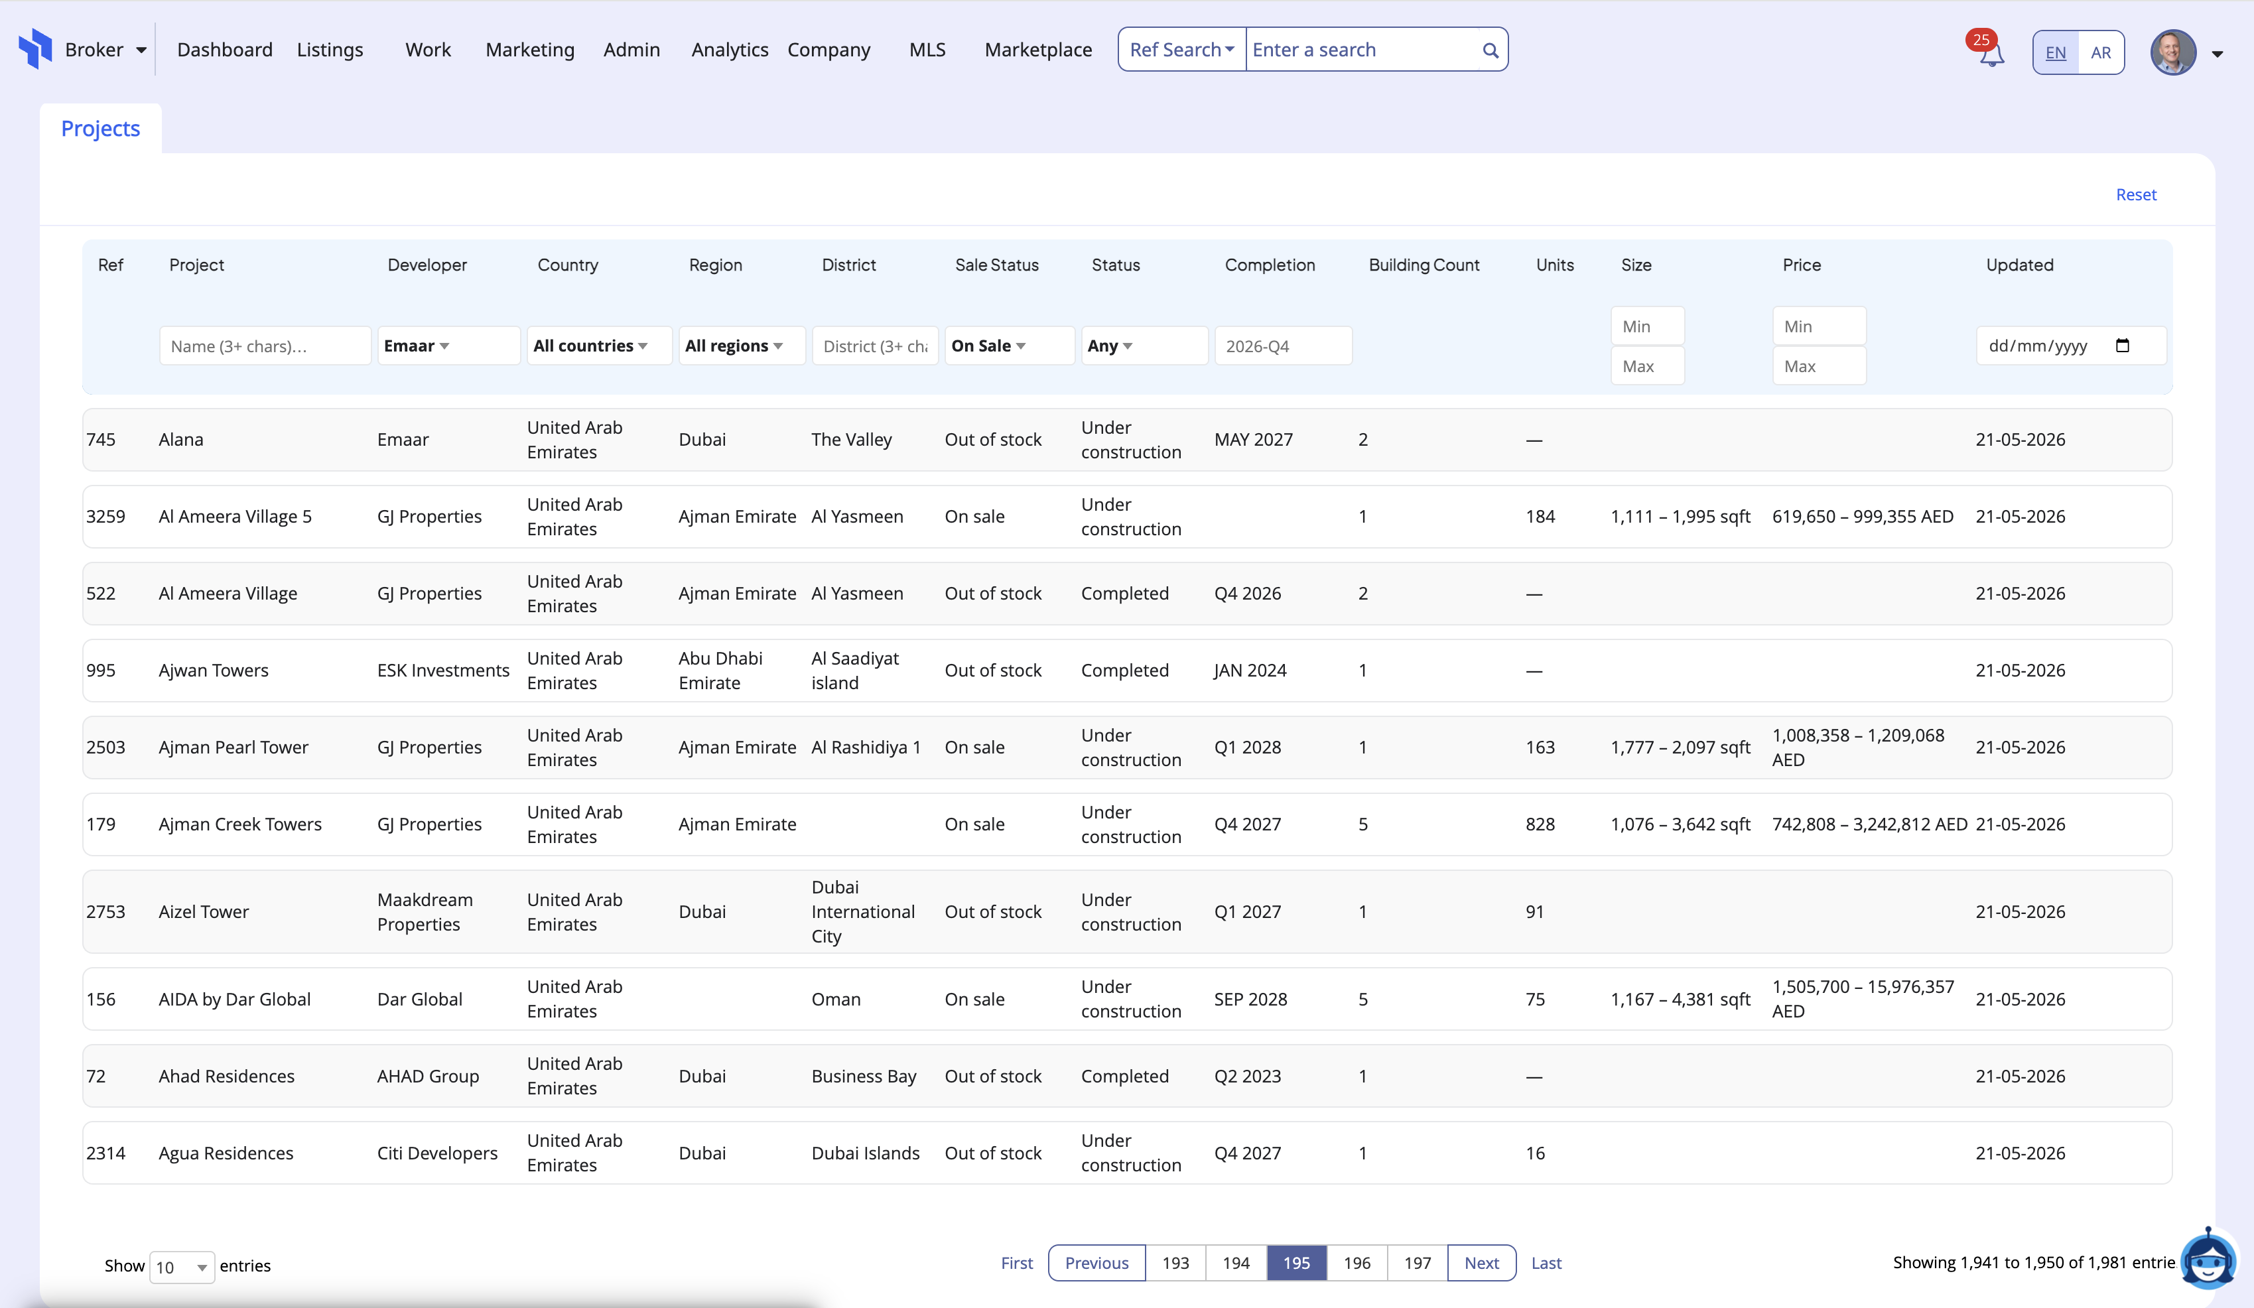Go to Next page

1481,1264
